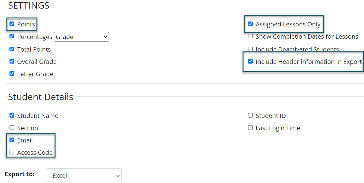Screen dimensions: 364x183
Task: Toggle the Letter Grade checkbox
Action: tap(12, 74)
